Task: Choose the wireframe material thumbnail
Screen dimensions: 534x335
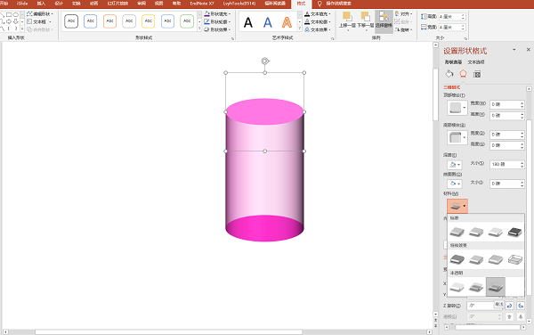Action: coord(515,259)
